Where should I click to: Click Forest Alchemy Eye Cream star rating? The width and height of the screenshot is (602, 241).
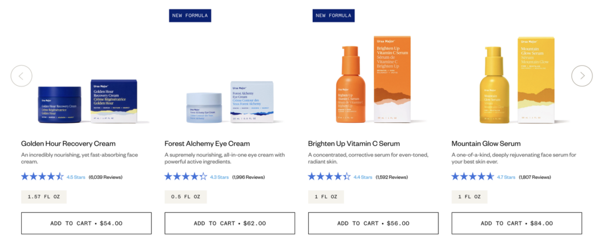pyautogui.click(x=186, y=177)
